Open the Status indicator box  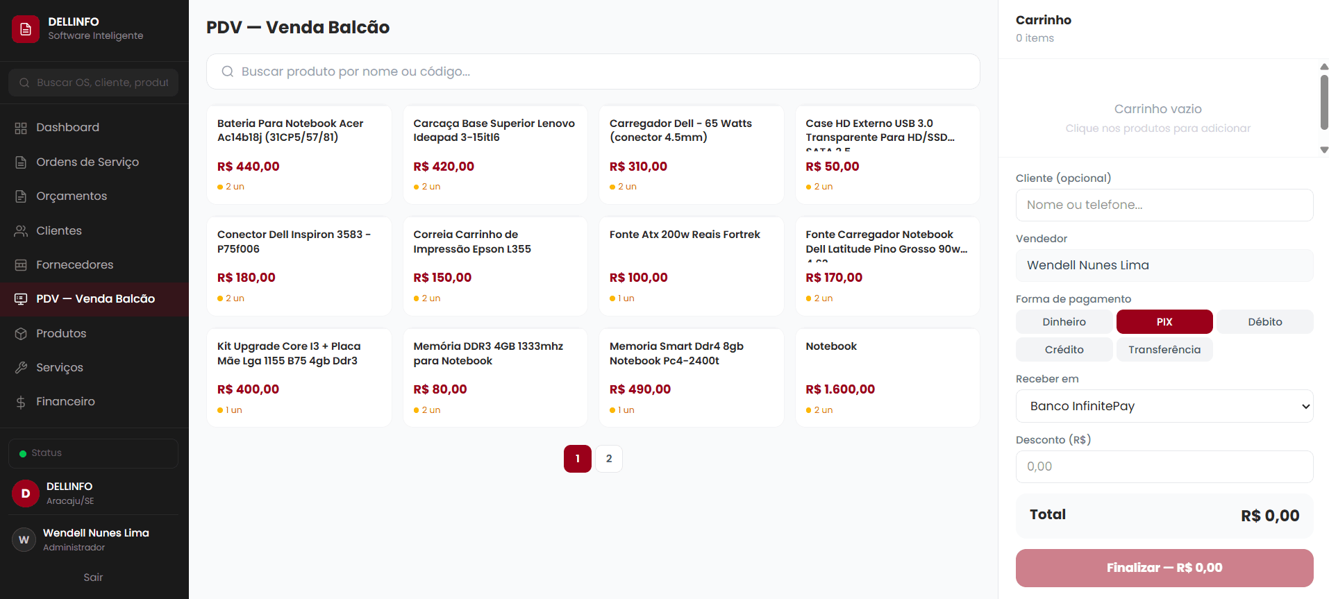[x=93, y=454]
